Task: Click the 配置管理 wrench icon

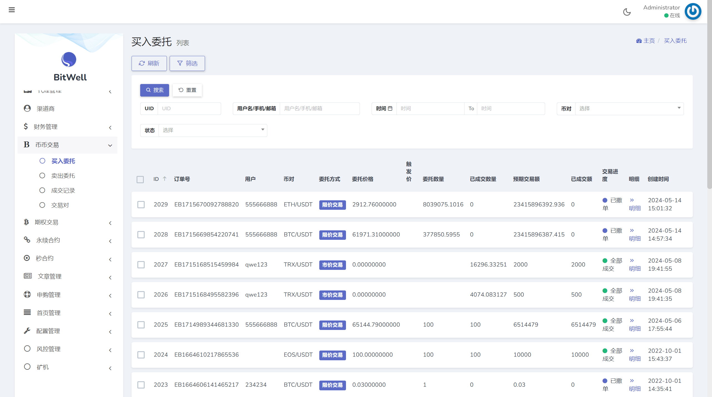Action: [x=27, y=331]
